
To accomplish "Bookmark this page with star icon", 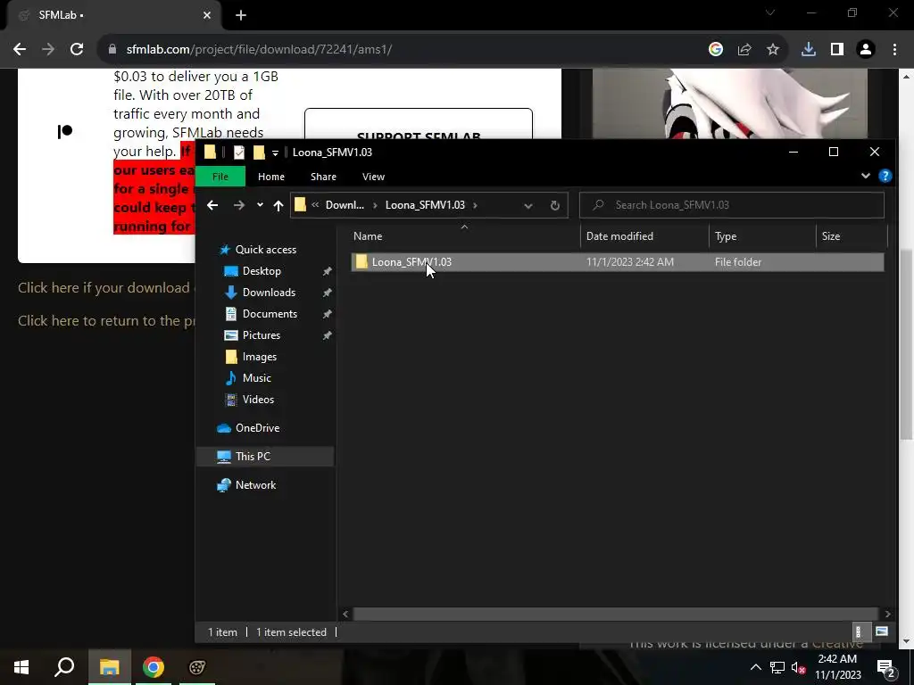I will coord(773,50).
